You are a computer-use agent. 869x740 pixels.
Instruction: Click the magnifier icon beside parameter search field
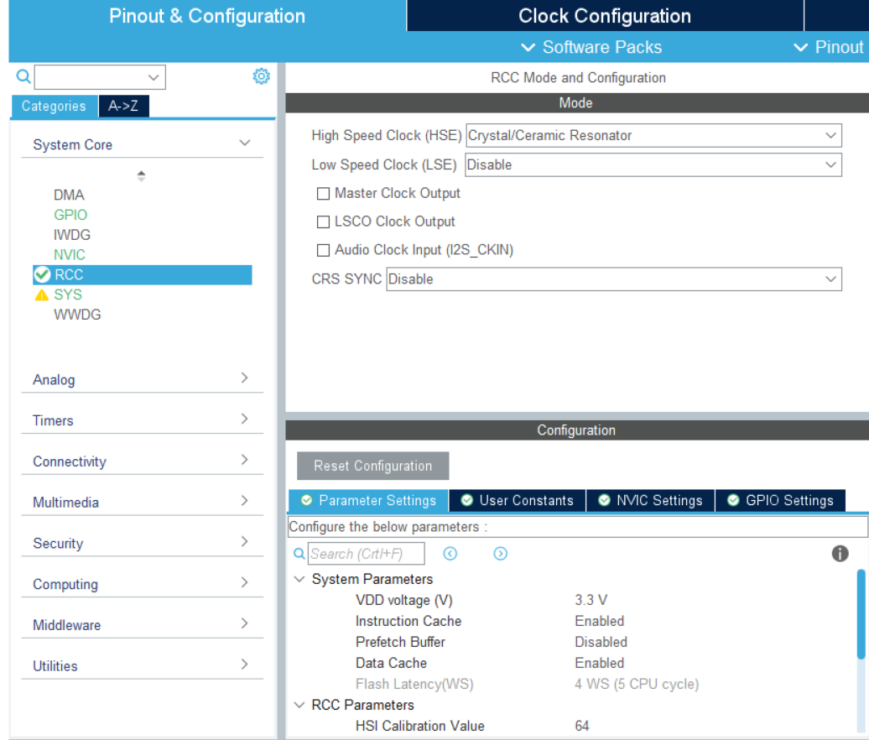pyautogui.click(x=299, y=554)
